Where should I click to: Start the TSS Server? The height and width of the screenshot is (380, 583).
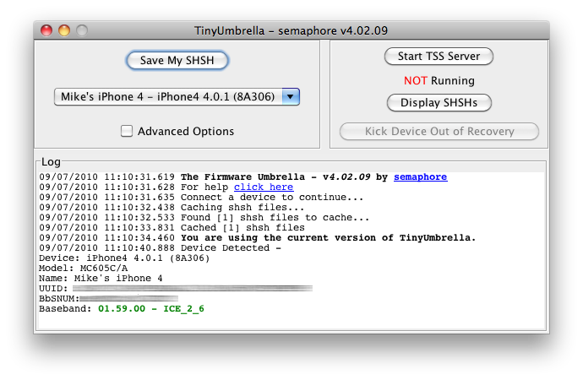point(439,56)
